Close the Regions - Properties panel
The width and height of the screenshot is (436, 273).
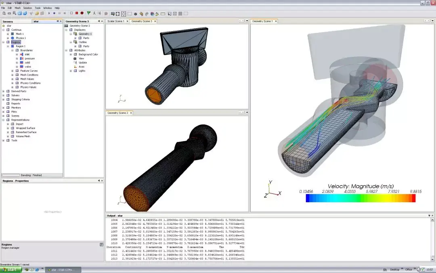102,181
